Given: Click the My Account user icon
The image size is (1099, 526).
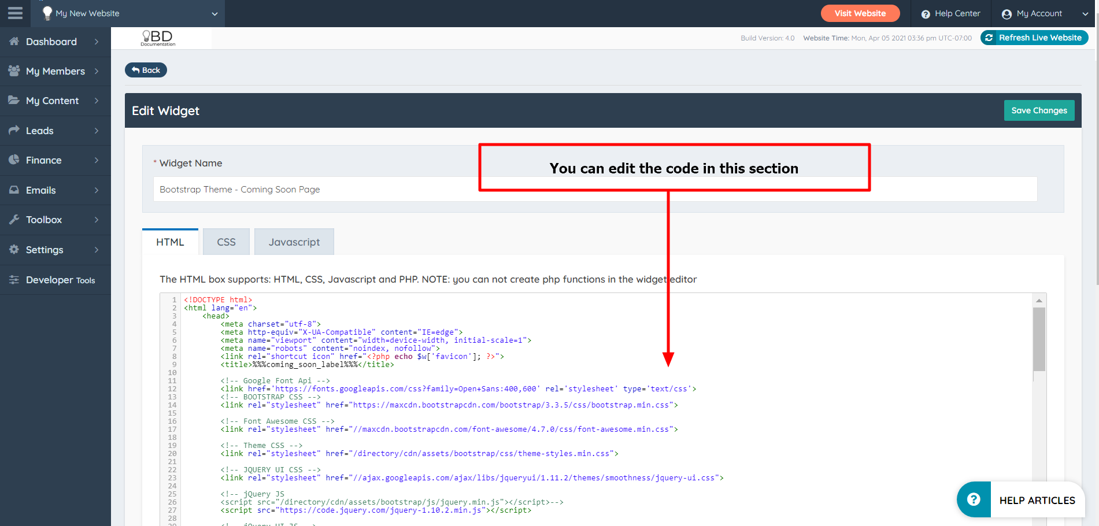Looking at the screenshot, I should pos(1007,14).
